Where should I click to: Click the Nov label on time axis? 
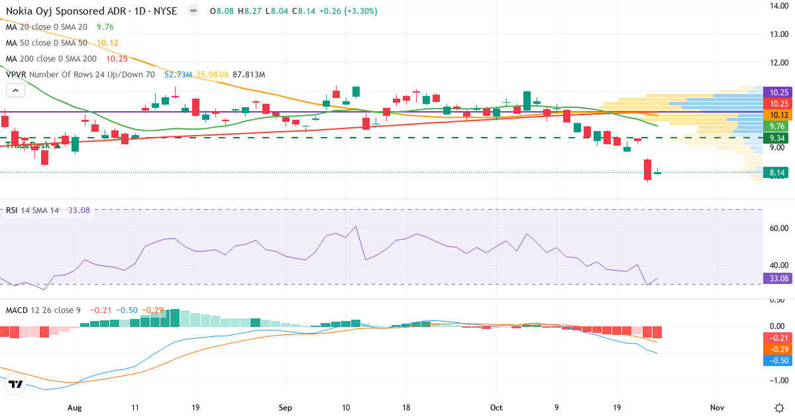pyautogui.click(x=717, y=407)
